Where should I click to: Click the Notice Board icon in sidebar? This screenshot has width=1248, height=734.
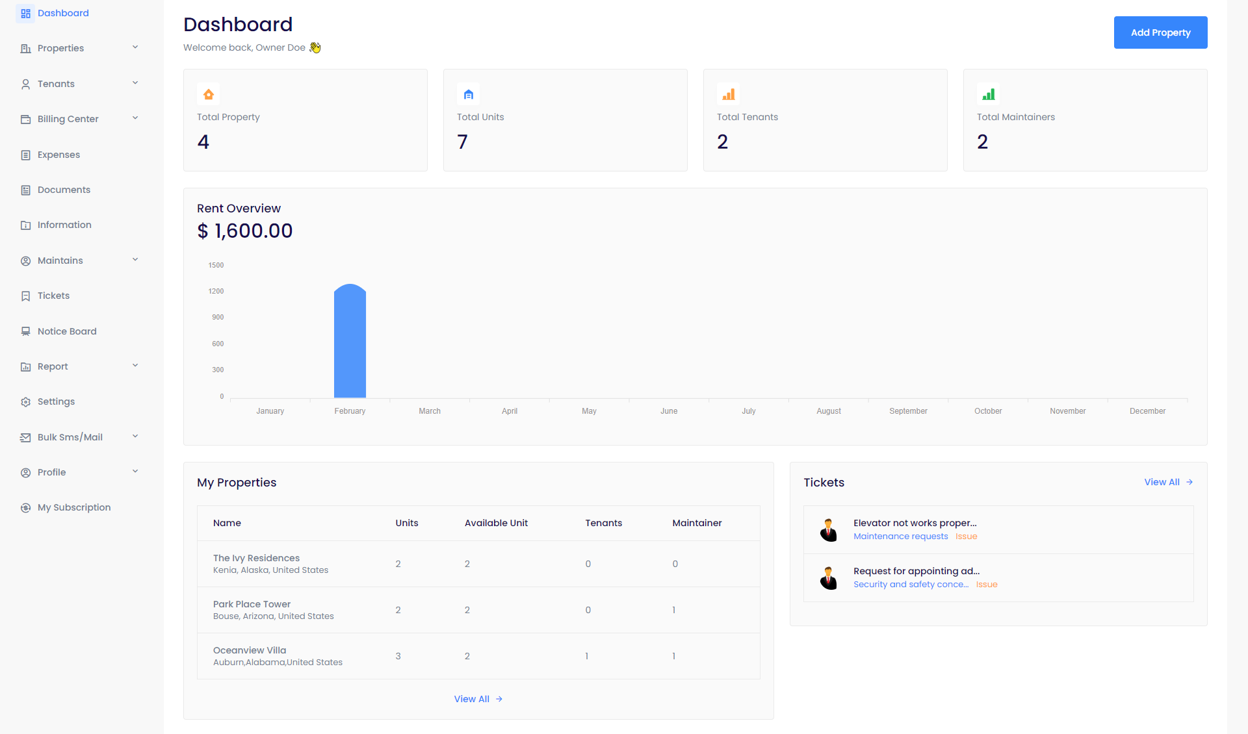click(26, 331)
